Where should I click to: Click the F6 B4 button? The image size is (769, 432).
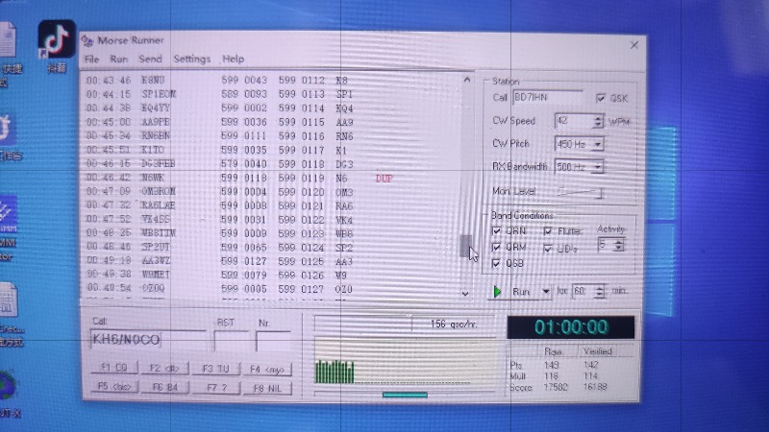165,388
